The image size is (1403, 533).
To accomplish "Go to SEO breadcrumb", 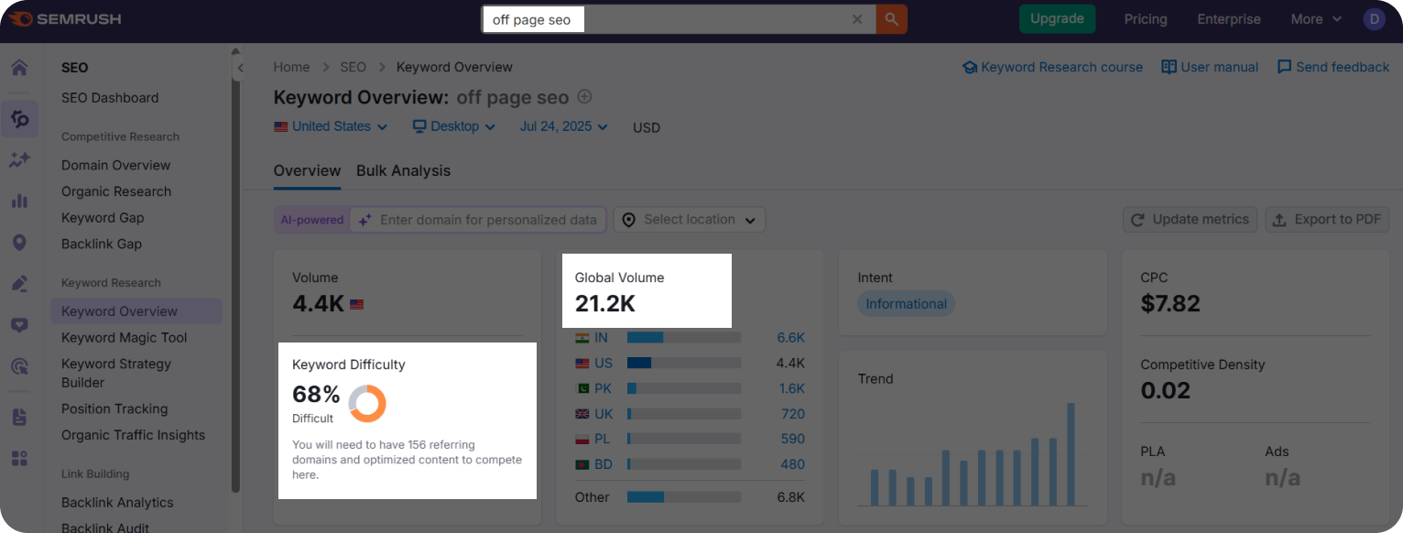I will pyautogui.click(x=353, y=67).
